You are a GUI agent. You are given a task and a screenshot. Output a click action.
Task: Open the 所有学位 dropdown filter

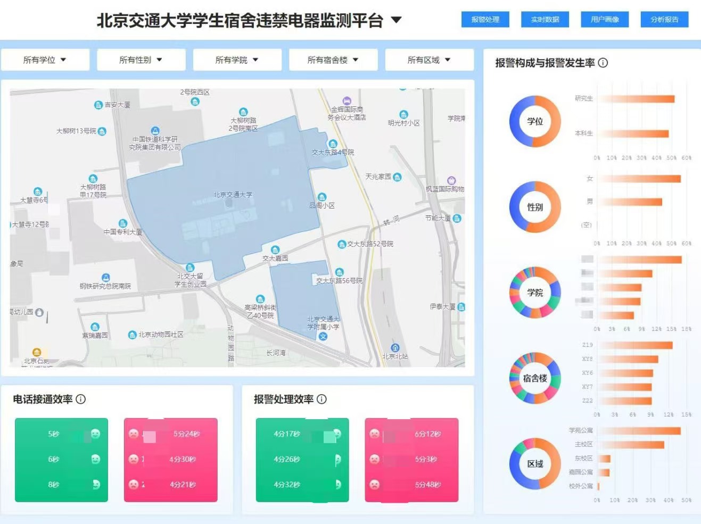pos(45,60)
